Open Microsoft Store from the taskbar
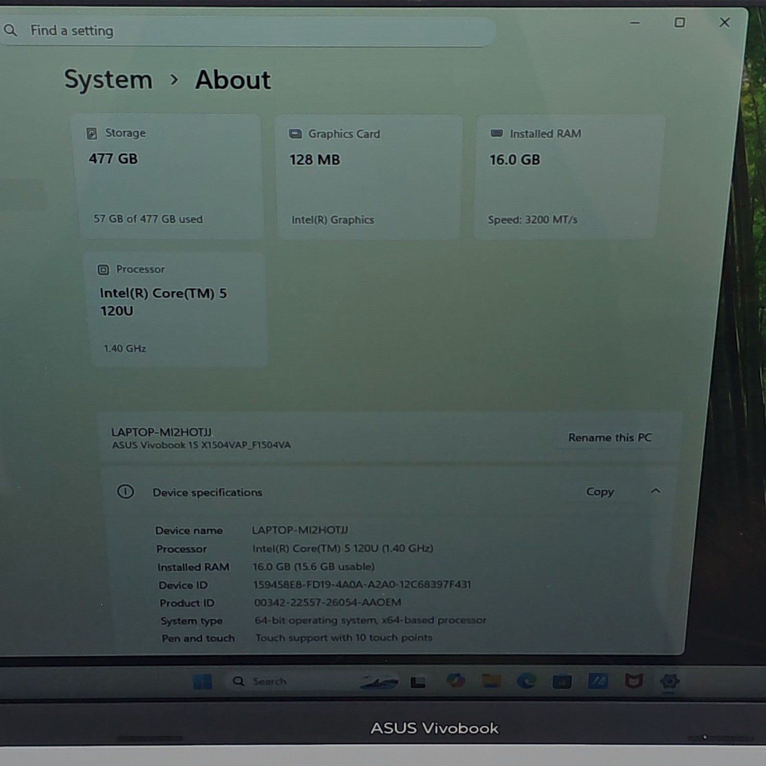The width and height of the screenshot is (766, 766). (562, 682)
